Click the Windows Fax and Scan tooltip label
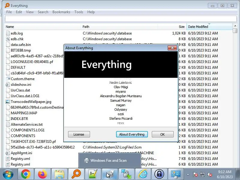 109,160
